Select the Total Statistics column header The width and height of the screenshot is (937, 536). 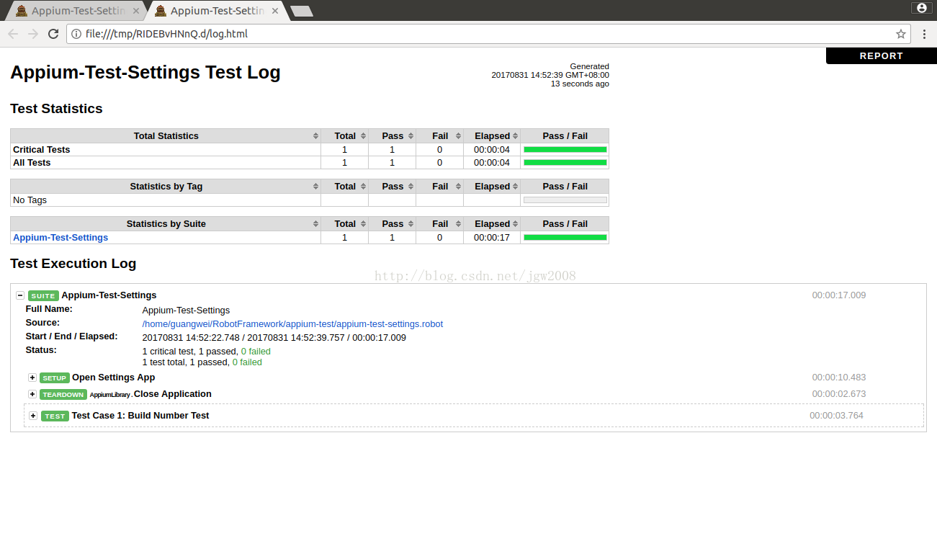click(x=166, y=135)
